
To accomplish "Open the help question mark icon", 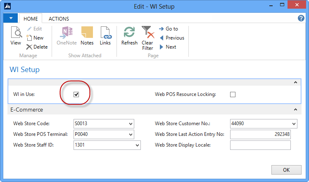I will pos(301,19).
